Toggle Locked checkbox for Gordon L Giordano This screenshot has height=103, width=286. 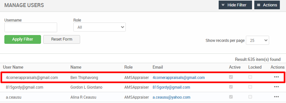(x=250, y=87)
